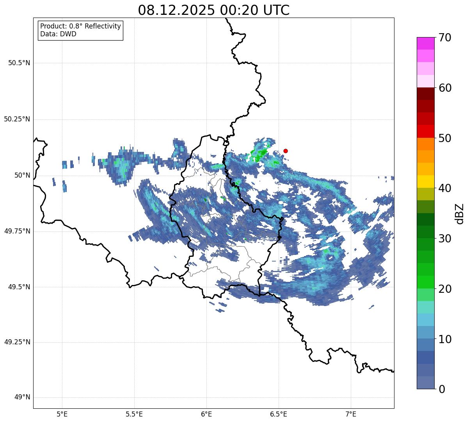Click the colorbar tick label 30
This screenshot has height=422, width=469.
(445, 239)
